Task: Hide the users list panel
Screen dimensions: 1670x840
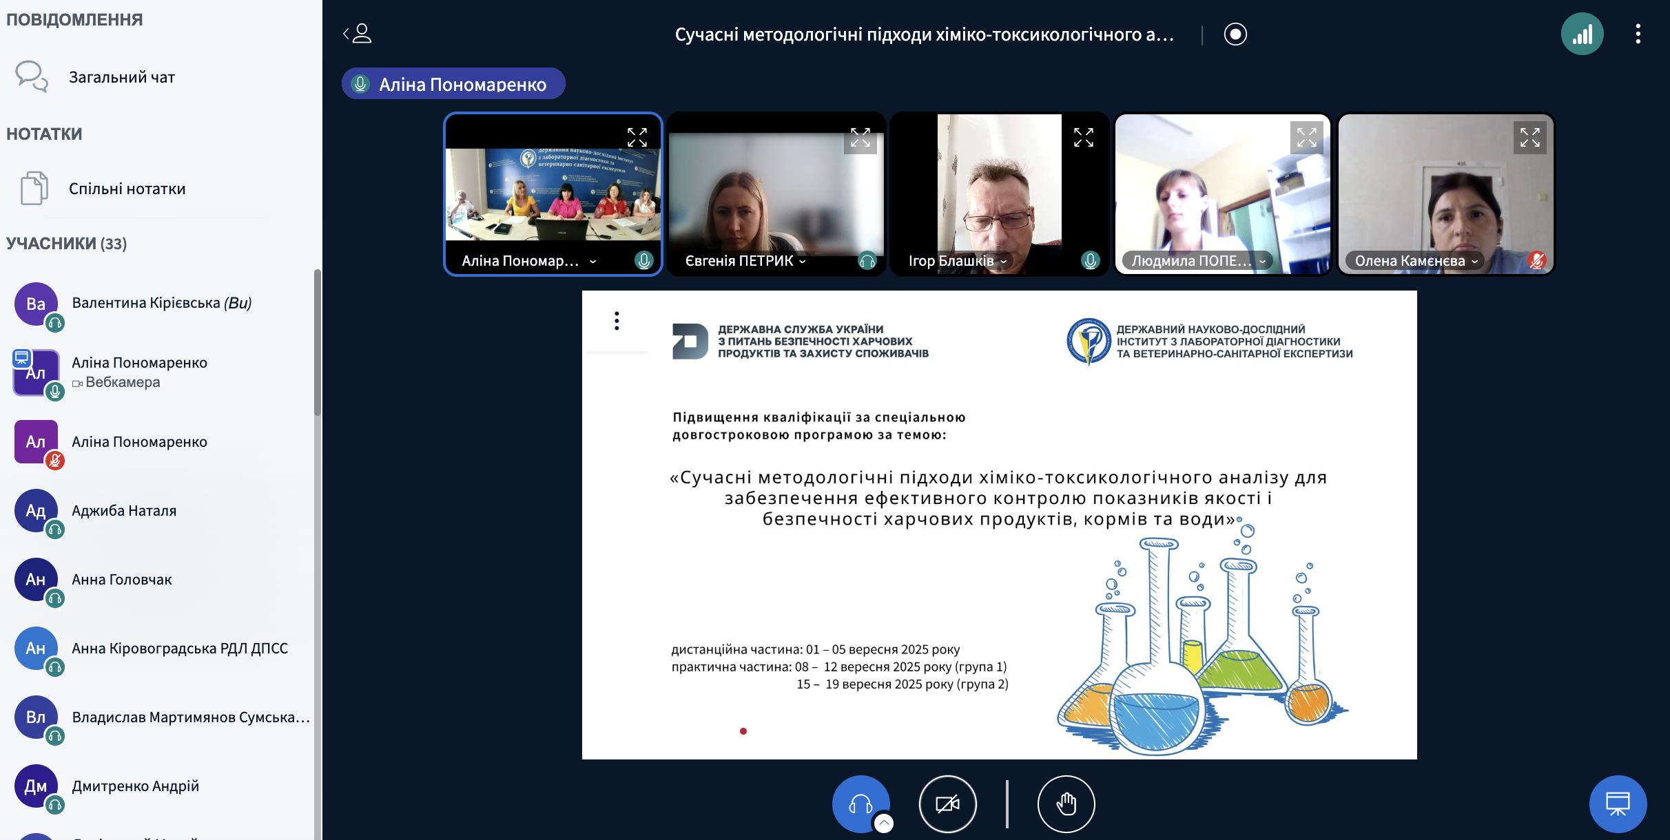Action: pos(357,34)
